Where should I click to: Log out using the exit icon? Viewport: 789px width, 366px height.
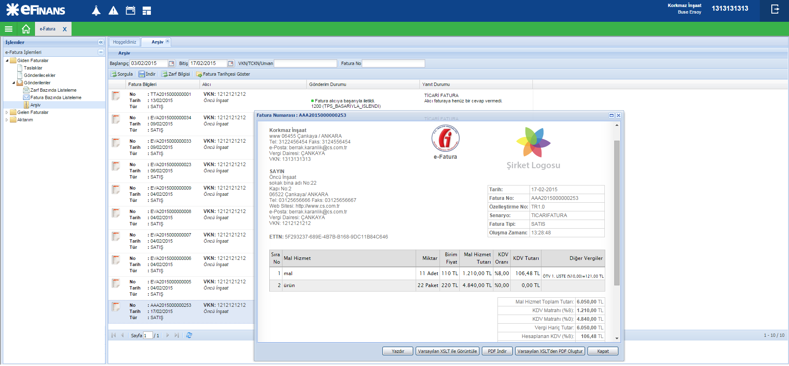point(775,9)
